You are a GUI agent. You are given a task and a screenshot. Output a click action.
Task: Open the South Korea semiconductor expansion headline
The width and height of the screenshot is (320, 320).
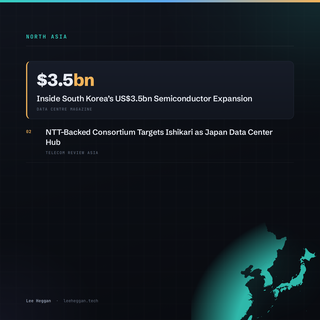[x=144, y=99]
